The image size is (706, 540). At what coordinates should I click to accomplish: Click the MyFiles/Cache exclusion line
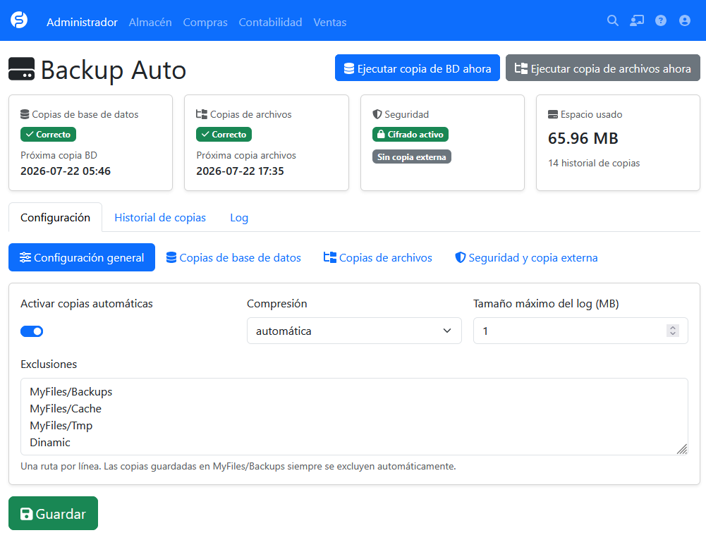pyautogui.click(x=66, y=409)
